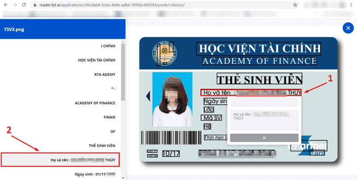The height and width of the screenshot is (180, 357).
Task: Click the HỌC VIỆN TÀI CHÍNH box on card
Action: click(x=259, y=49)
